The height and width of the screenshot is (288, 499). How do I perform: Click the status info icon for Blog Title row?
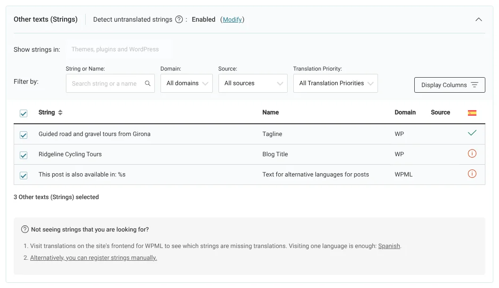pyautogui.click(x=472, y=153)
